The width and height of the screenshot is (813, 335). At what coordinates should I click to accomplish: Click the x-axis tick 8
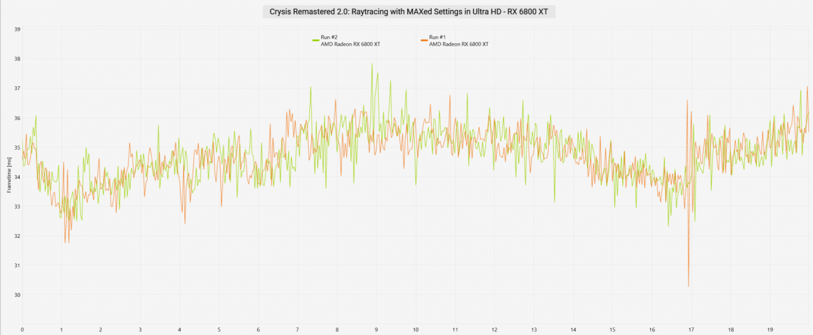337,330
